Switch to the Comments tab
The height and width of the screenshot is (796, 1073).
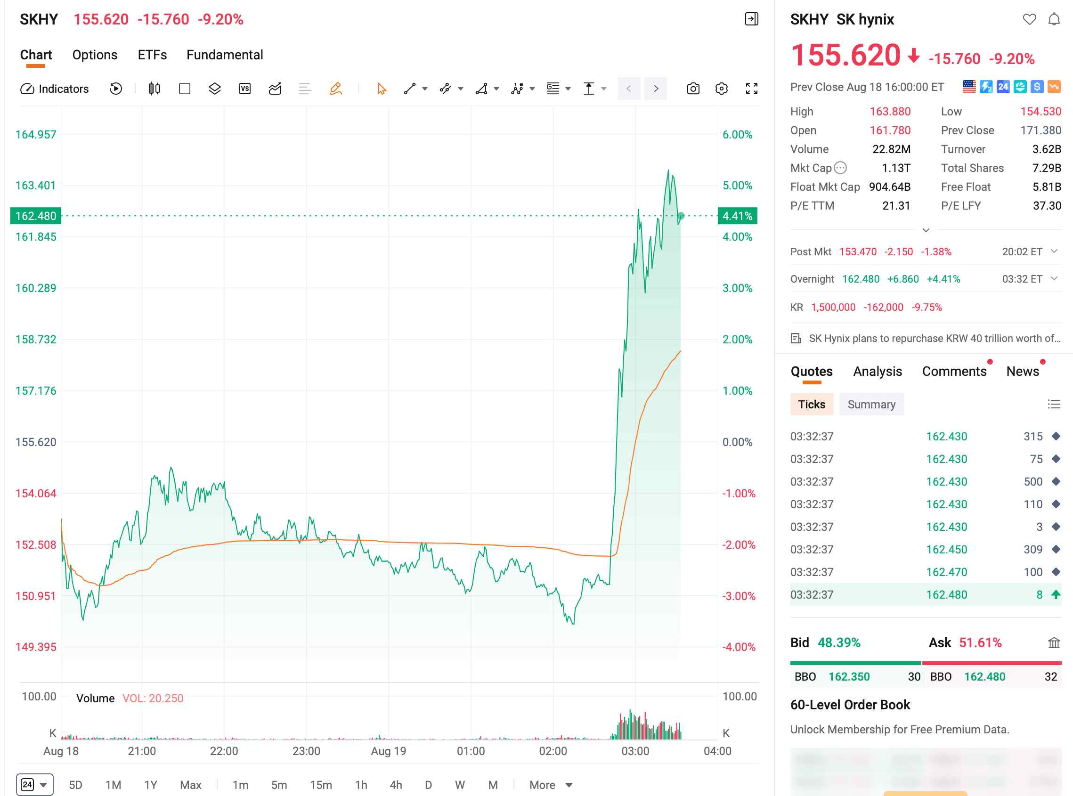pos(954,371)
